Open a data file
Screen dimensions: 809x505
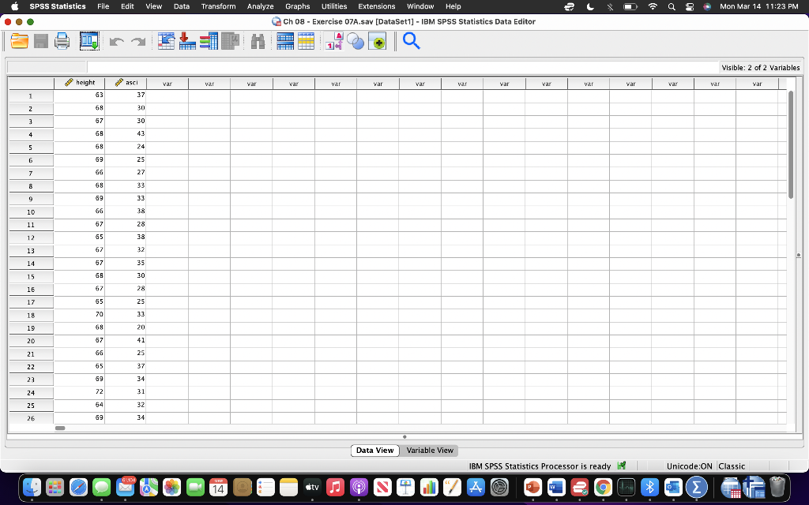pos(19,40)
